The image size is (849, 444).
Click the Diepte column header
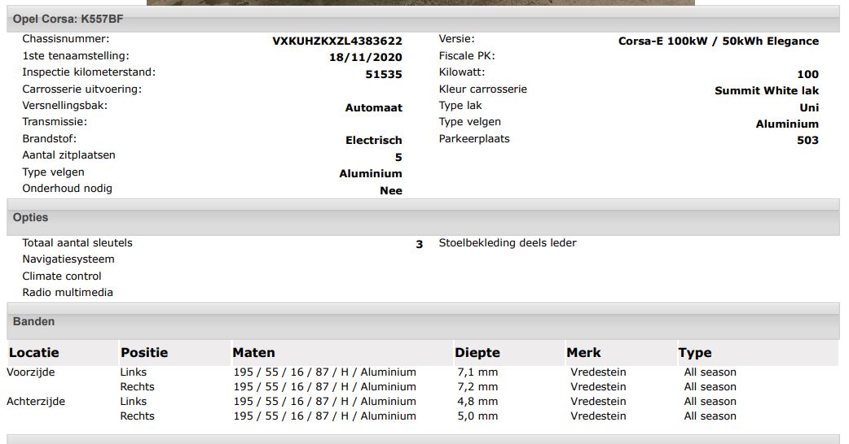(x=509, y=353)
